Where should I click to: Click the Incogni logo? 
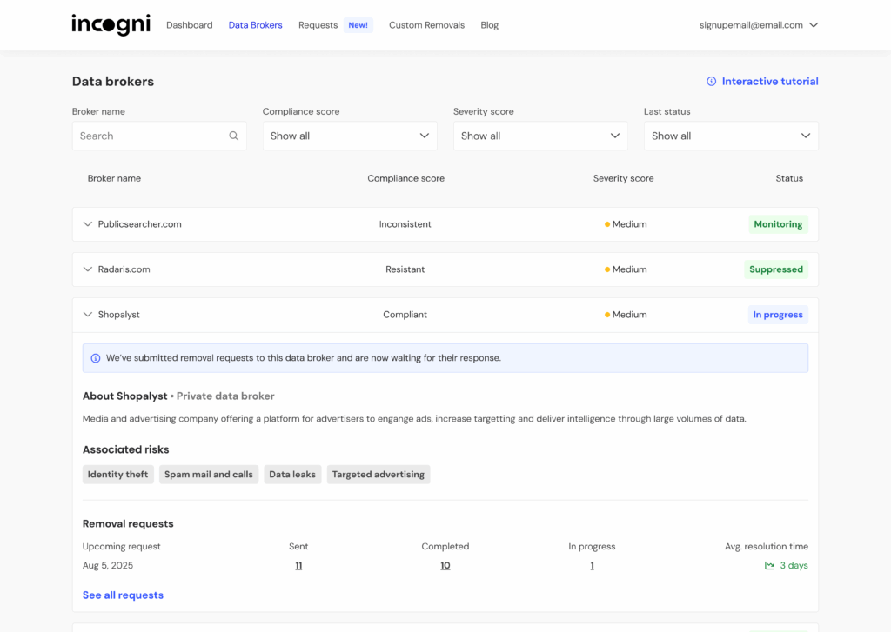(x=111, y=24)
